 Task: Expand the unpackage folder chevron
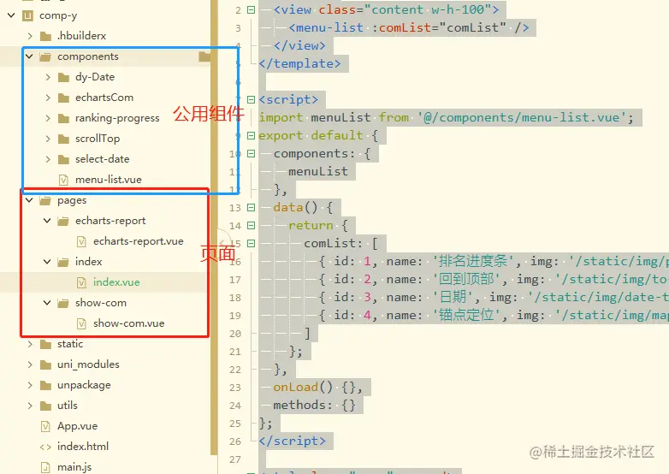30,385
